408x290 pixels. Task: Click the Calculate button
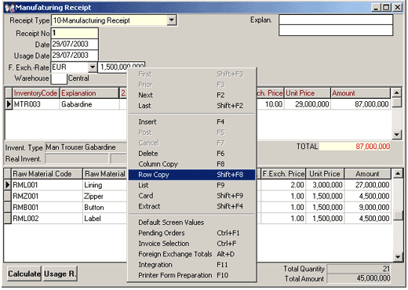[24, 274]
